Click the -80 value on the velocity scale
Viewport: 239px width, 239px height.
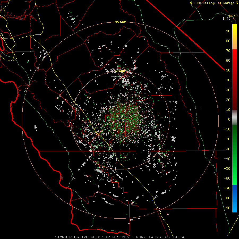227,198
